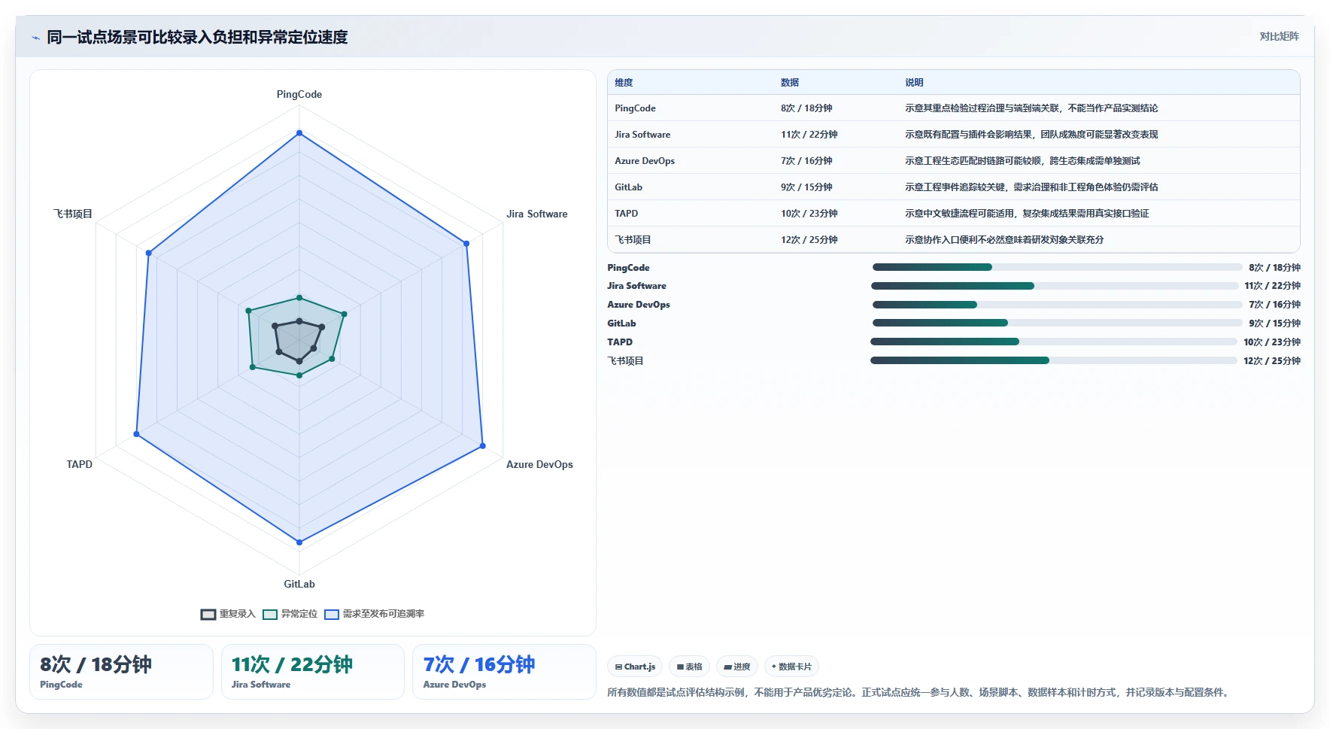Click the blue data point on the 飞书项目 axis
1330x729 pixels.
click(x=149, y=253)
